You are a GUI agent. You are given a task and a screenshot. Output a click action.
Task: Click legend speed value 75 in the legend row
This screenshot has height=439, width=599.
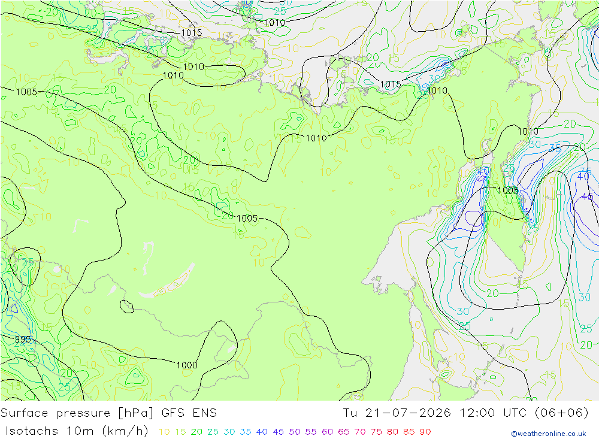(x=376, y=432)
